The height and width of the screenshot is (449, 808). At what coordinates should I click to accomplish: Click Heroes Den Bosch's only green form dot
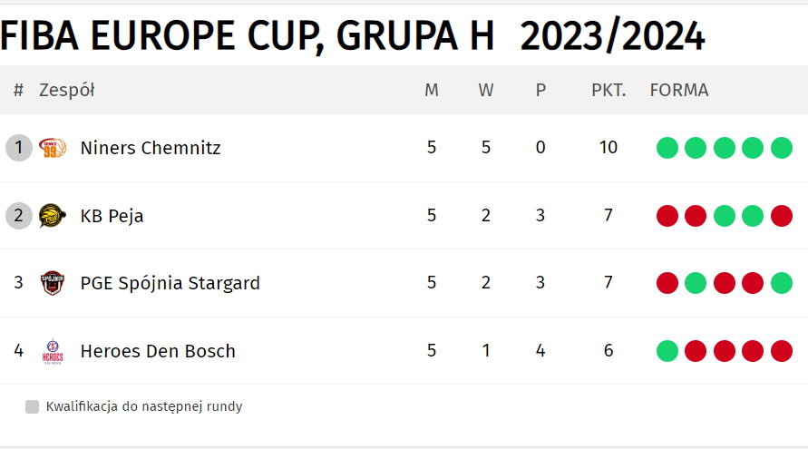(x=667, y=351)
